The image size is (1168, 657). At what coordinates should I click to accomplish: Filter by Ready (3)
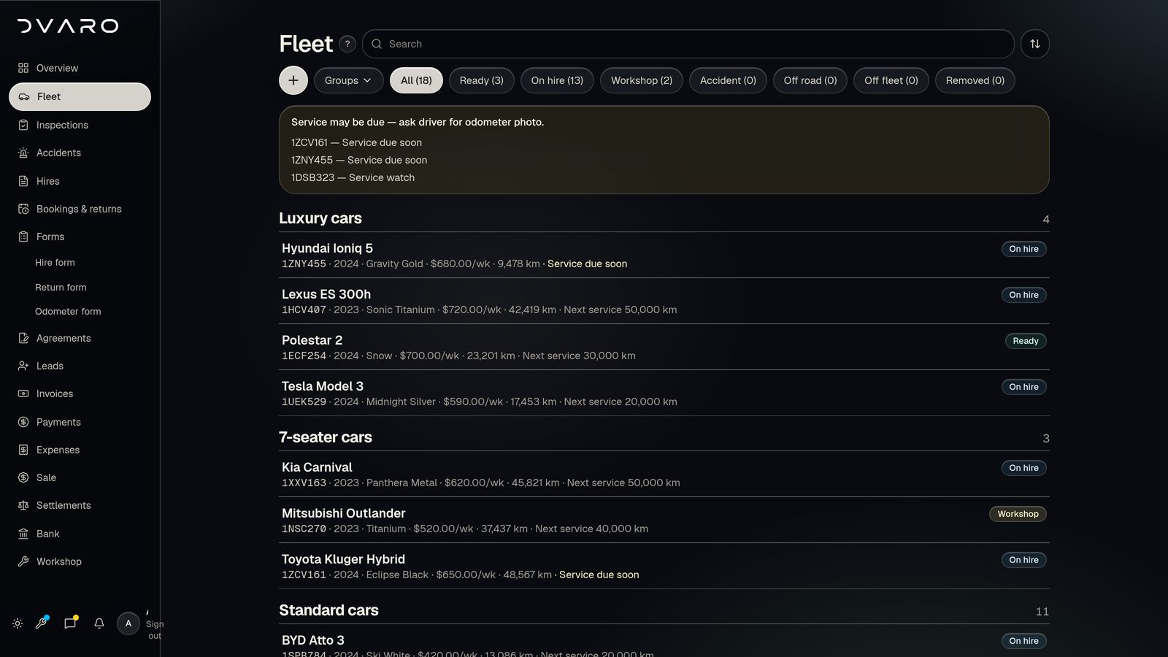[482, 80]
